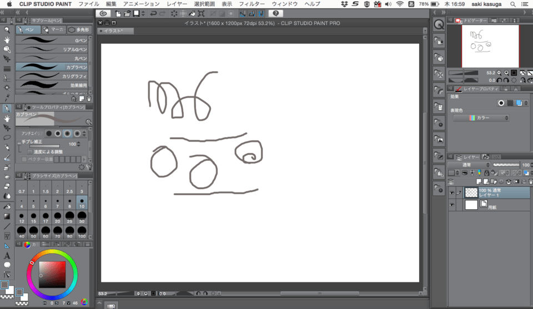Click the save floppy disk icon
The width and height of the screenshot is (533, 309).
(136, 13)
